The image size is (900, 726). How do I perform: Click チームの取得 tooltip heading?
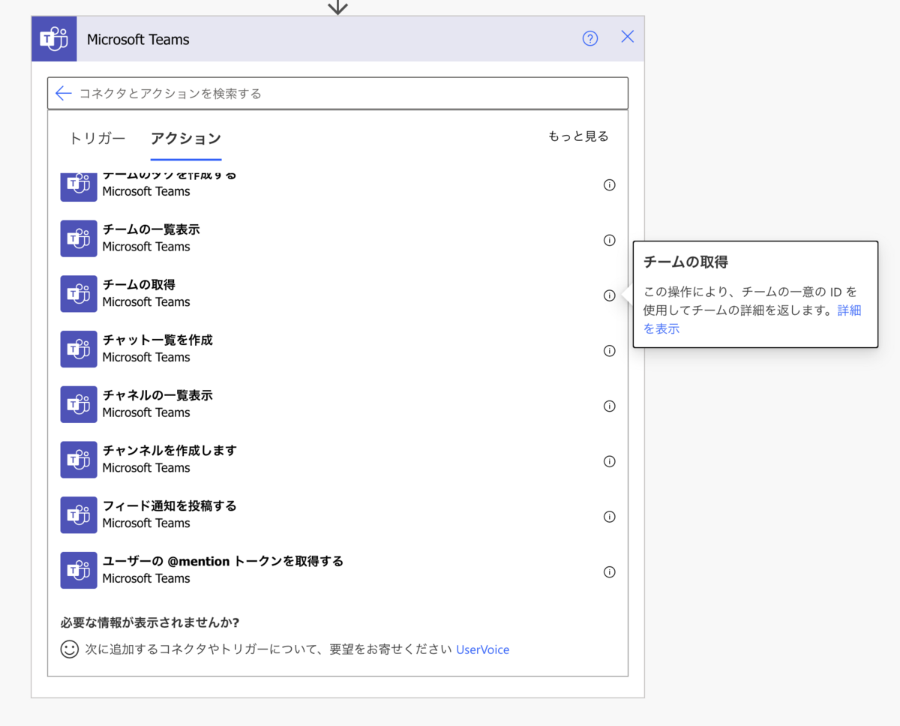(685, 262)
